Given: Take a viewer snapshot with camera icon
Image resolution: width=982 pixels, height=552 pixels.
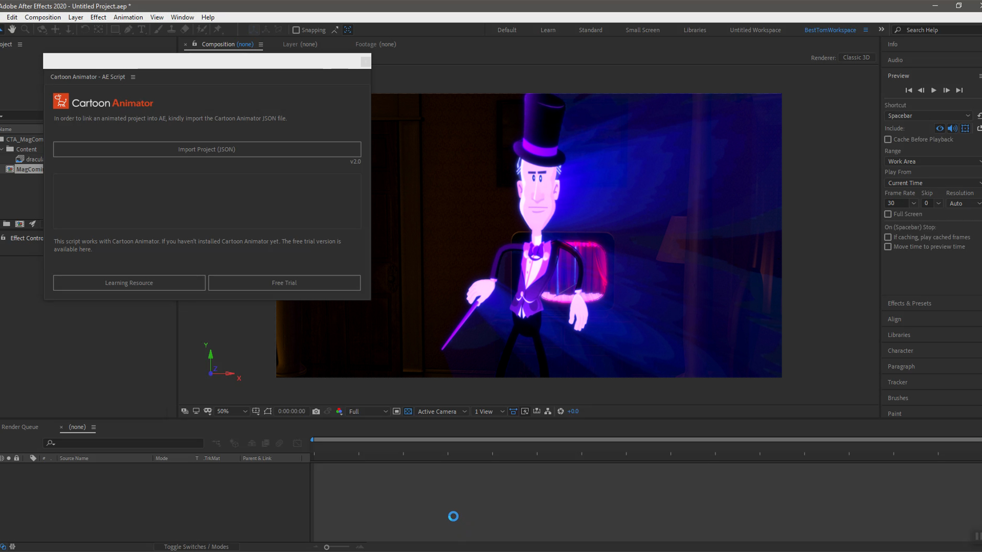Looking at the screenshot, I should coord(316,411).
